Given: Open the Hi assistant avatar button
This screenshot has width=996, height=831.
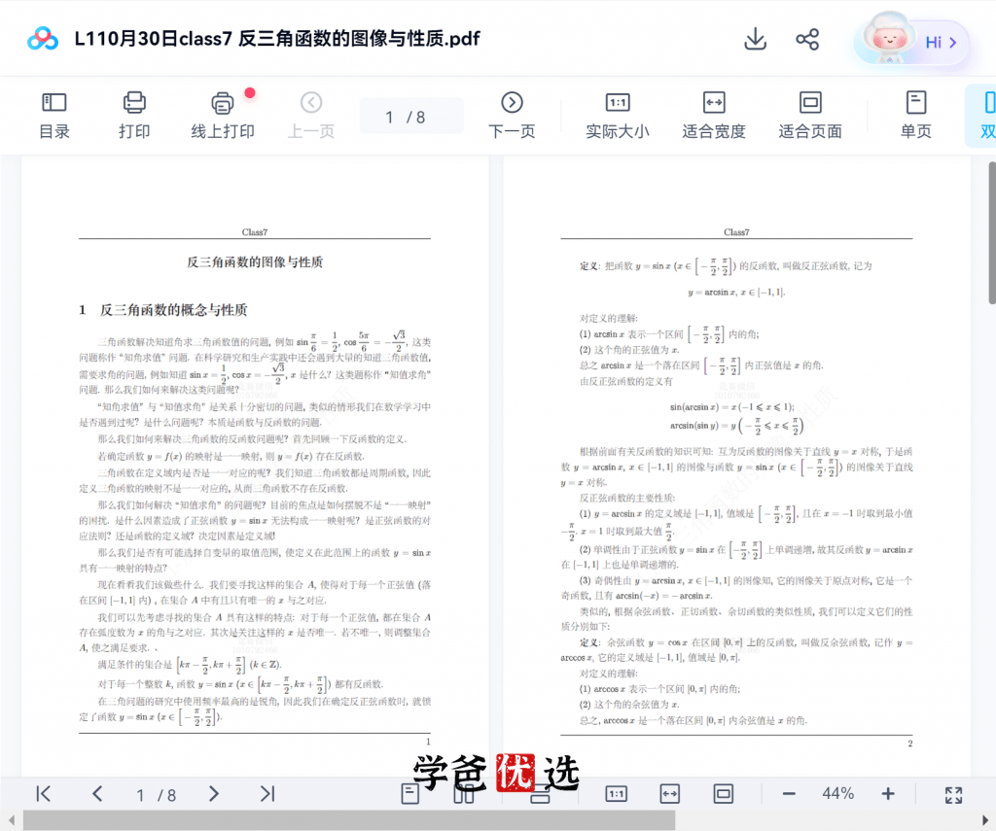Looking at the screenshot, I should (911, 41).
